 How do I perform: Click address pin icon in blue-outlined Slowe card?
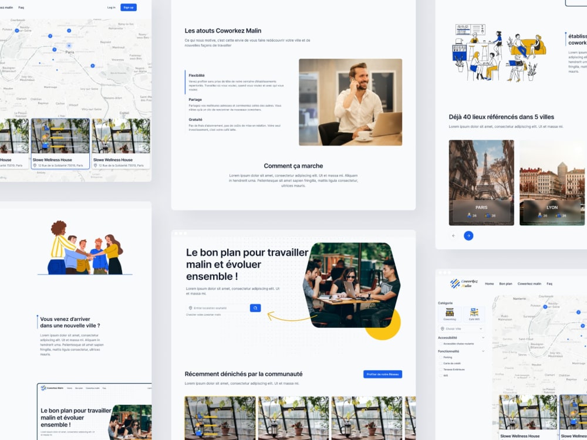click(35, 165)
